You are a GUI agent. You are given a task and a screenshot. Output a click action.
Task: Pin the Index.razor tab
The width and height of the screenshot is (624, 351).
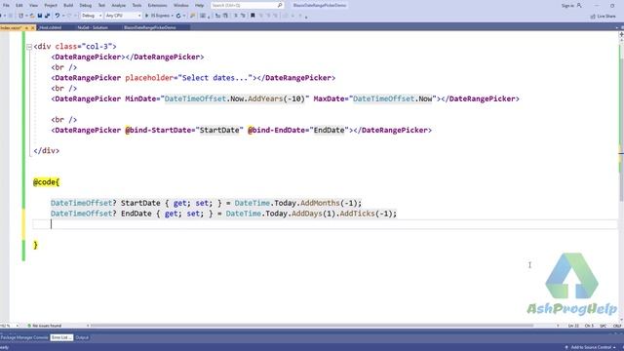(x=26, y=28)
